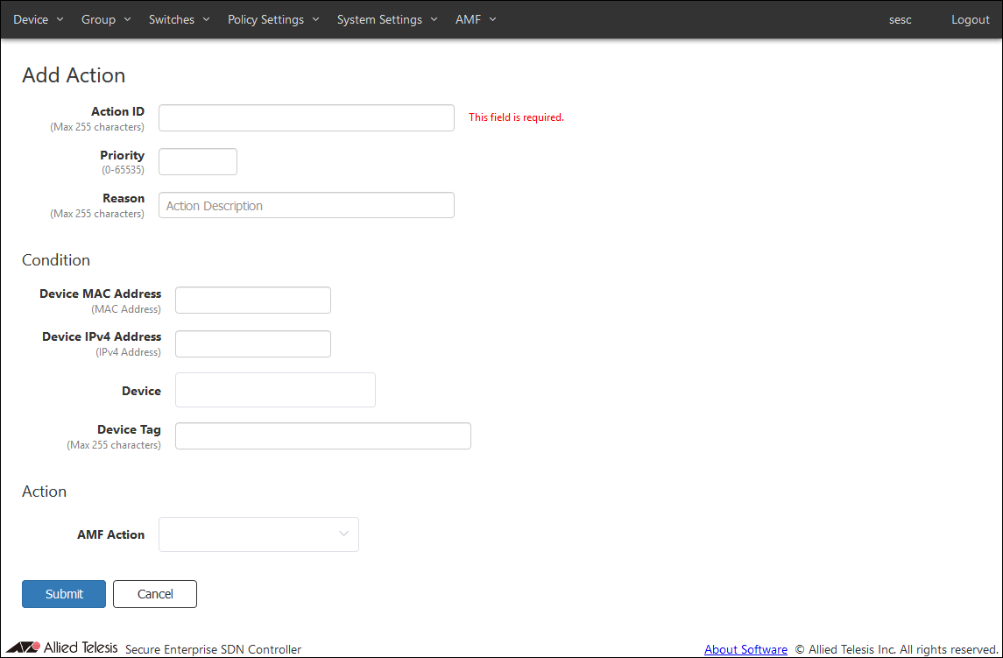This screenshot has height=658, width=1003.
Task: Open the AMF navigation menu
Action: point(476,19)
